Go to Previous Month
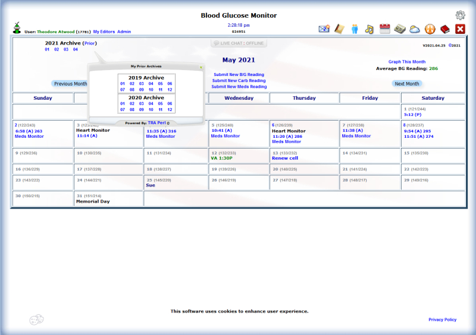 [70, 84]
